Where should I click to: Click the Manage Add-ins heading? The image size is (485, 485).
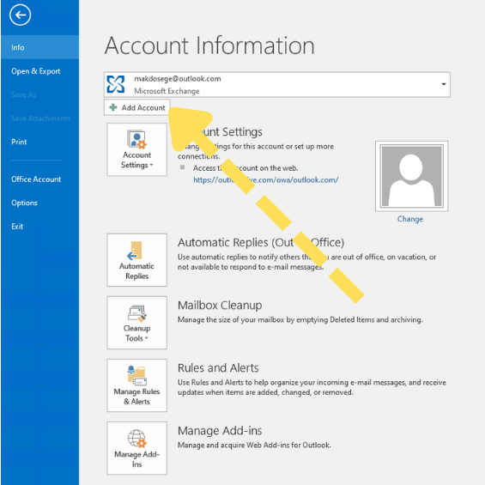click(x=220, y=431)
